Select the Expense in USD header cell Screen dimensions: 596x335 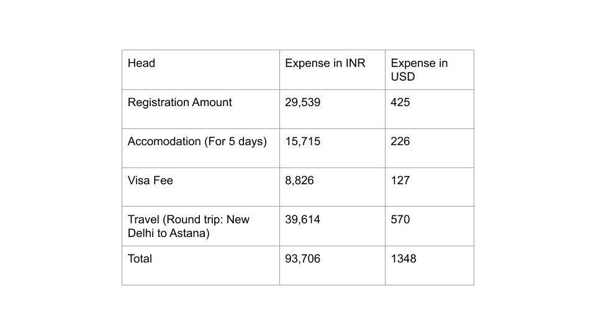pos(430,70)
